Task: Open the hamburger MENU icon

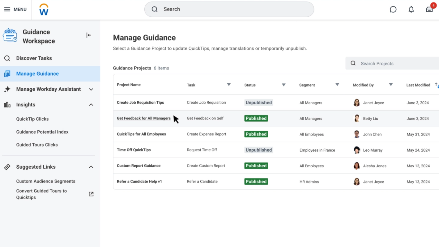Action: click(7, 9)
